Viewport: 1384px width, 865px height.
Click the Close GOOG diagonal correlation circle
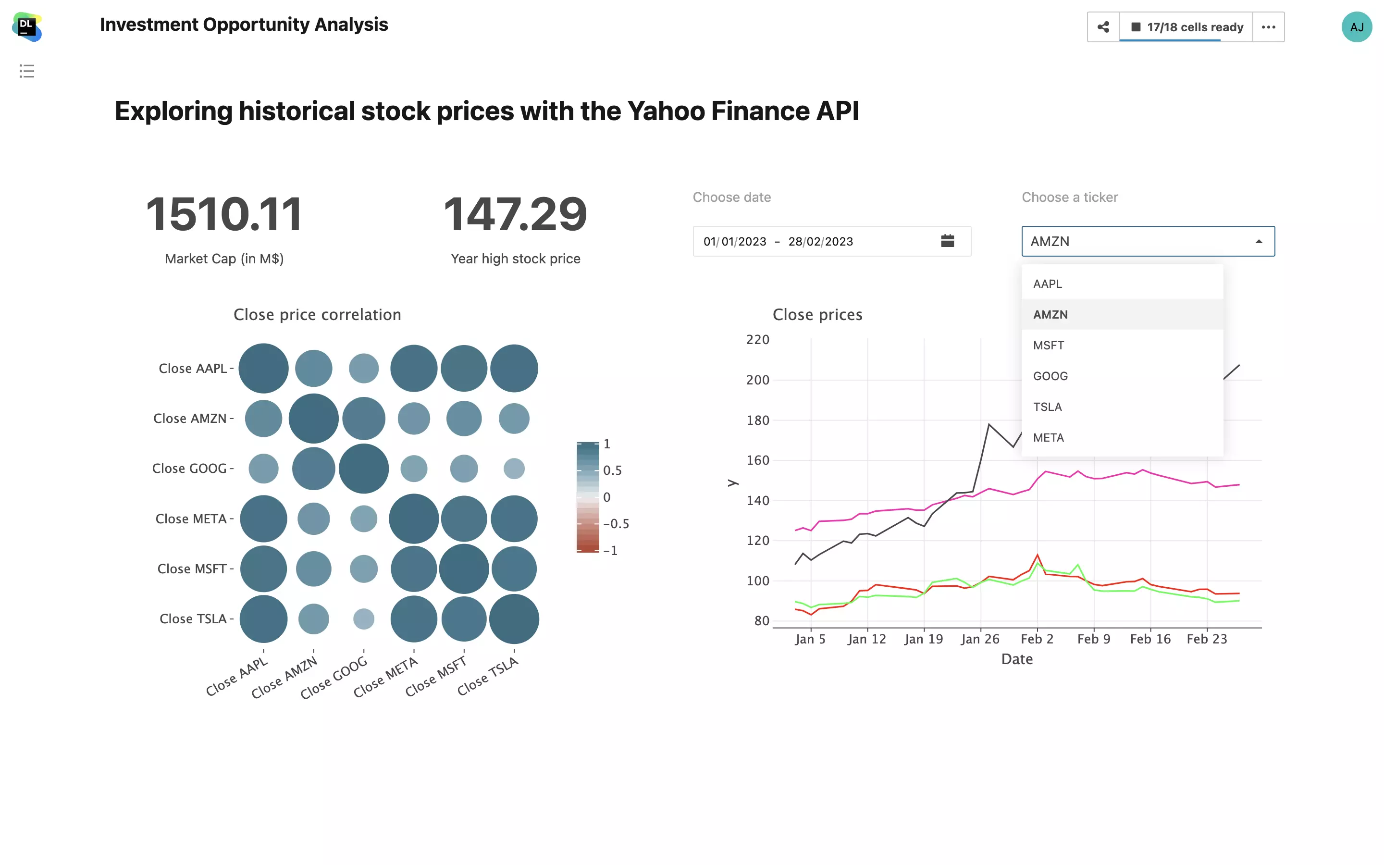(364, 469)
